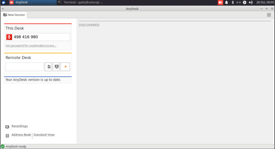The width and height of the screenshot is (275, 149).
Task: Open the applications menu in the top panel
Action: coord(4,2)
